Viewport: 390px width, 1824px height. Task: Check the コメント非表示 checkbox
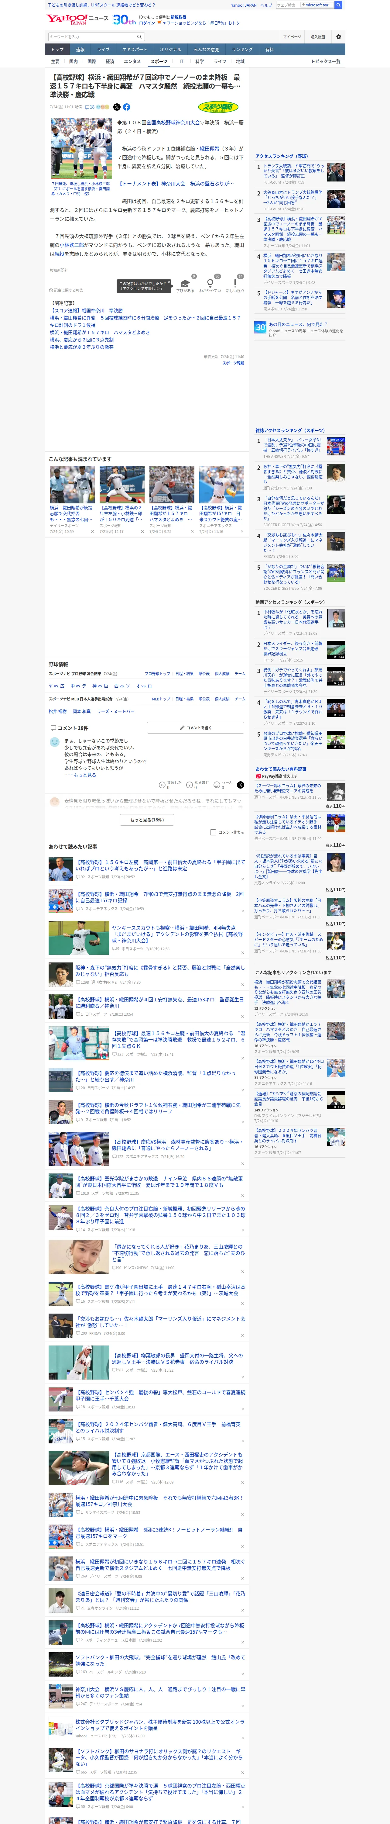(213, 833)
